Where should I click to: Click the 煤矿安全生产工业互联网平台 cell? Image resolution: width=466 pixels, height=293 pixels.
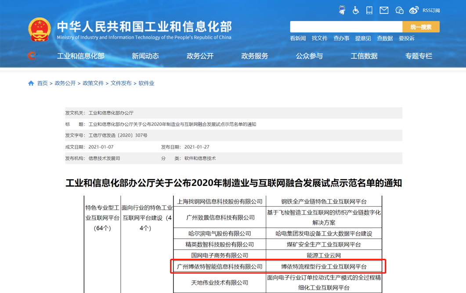tap(324, 244)
